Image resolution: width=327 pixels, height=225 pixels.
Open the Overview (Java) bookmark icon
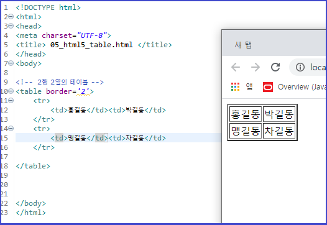coord(268,87)
